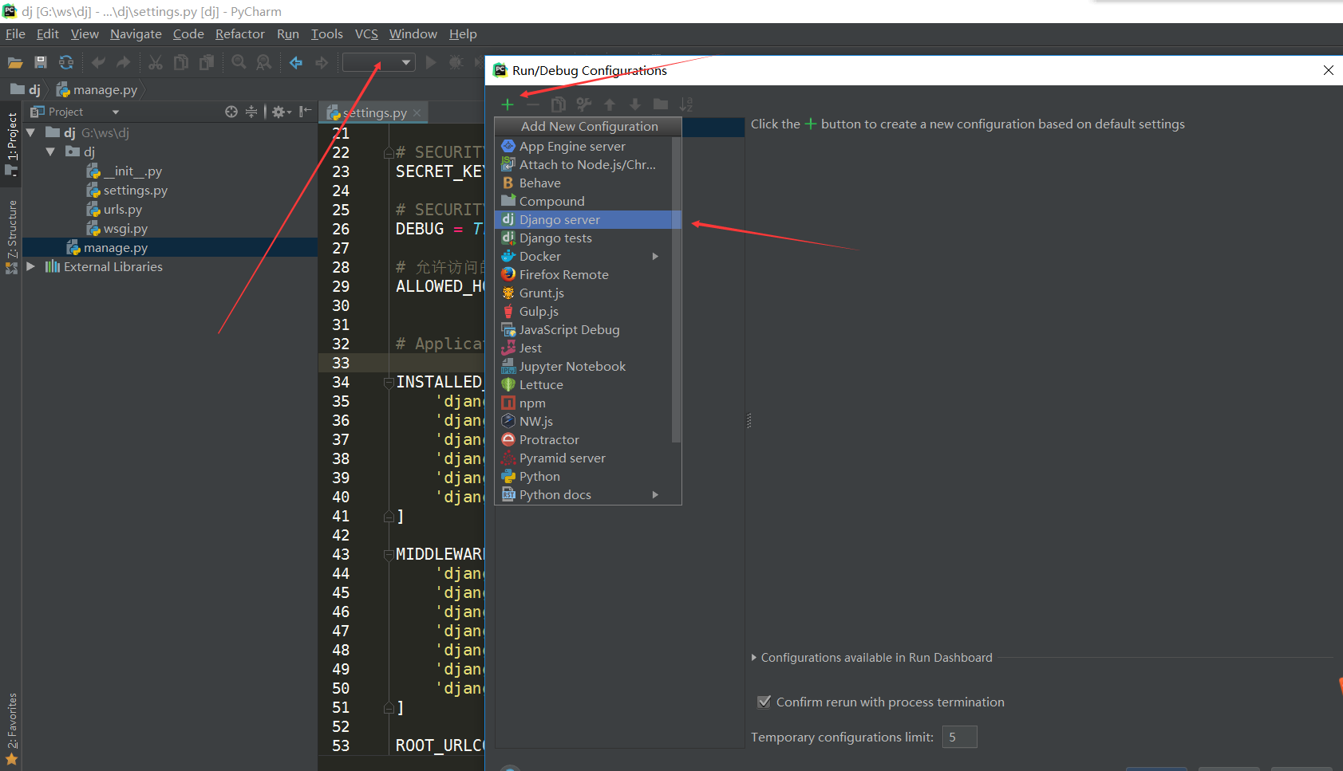Click manage.py breadcrumb in navigation bar
The height and width of the screenshot is (771, 1343).
pos(97,90)
